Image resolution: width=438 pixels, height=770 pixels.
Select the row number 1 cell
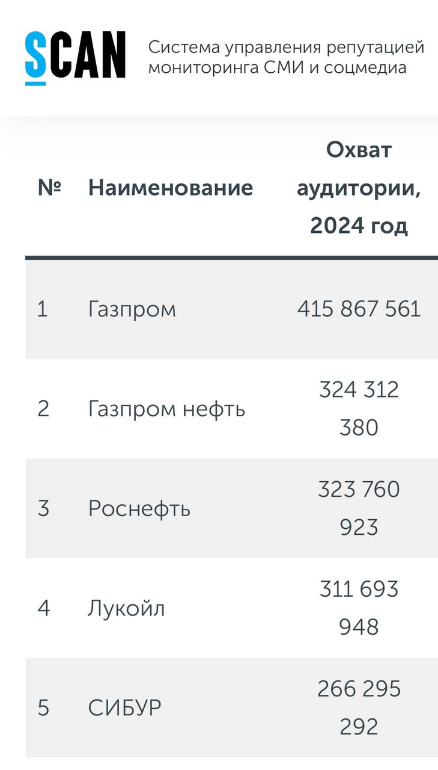42,309
